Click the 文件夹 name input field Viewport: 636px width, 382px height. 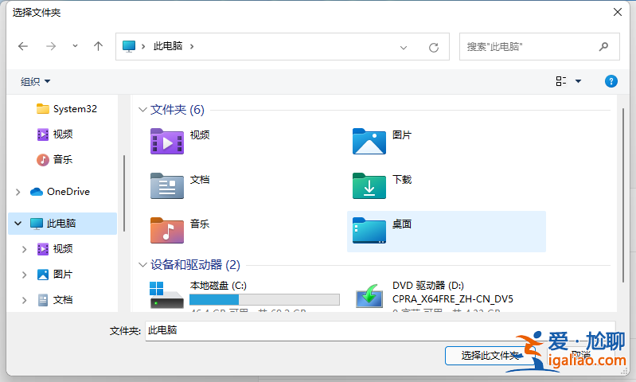click(380, 331)
